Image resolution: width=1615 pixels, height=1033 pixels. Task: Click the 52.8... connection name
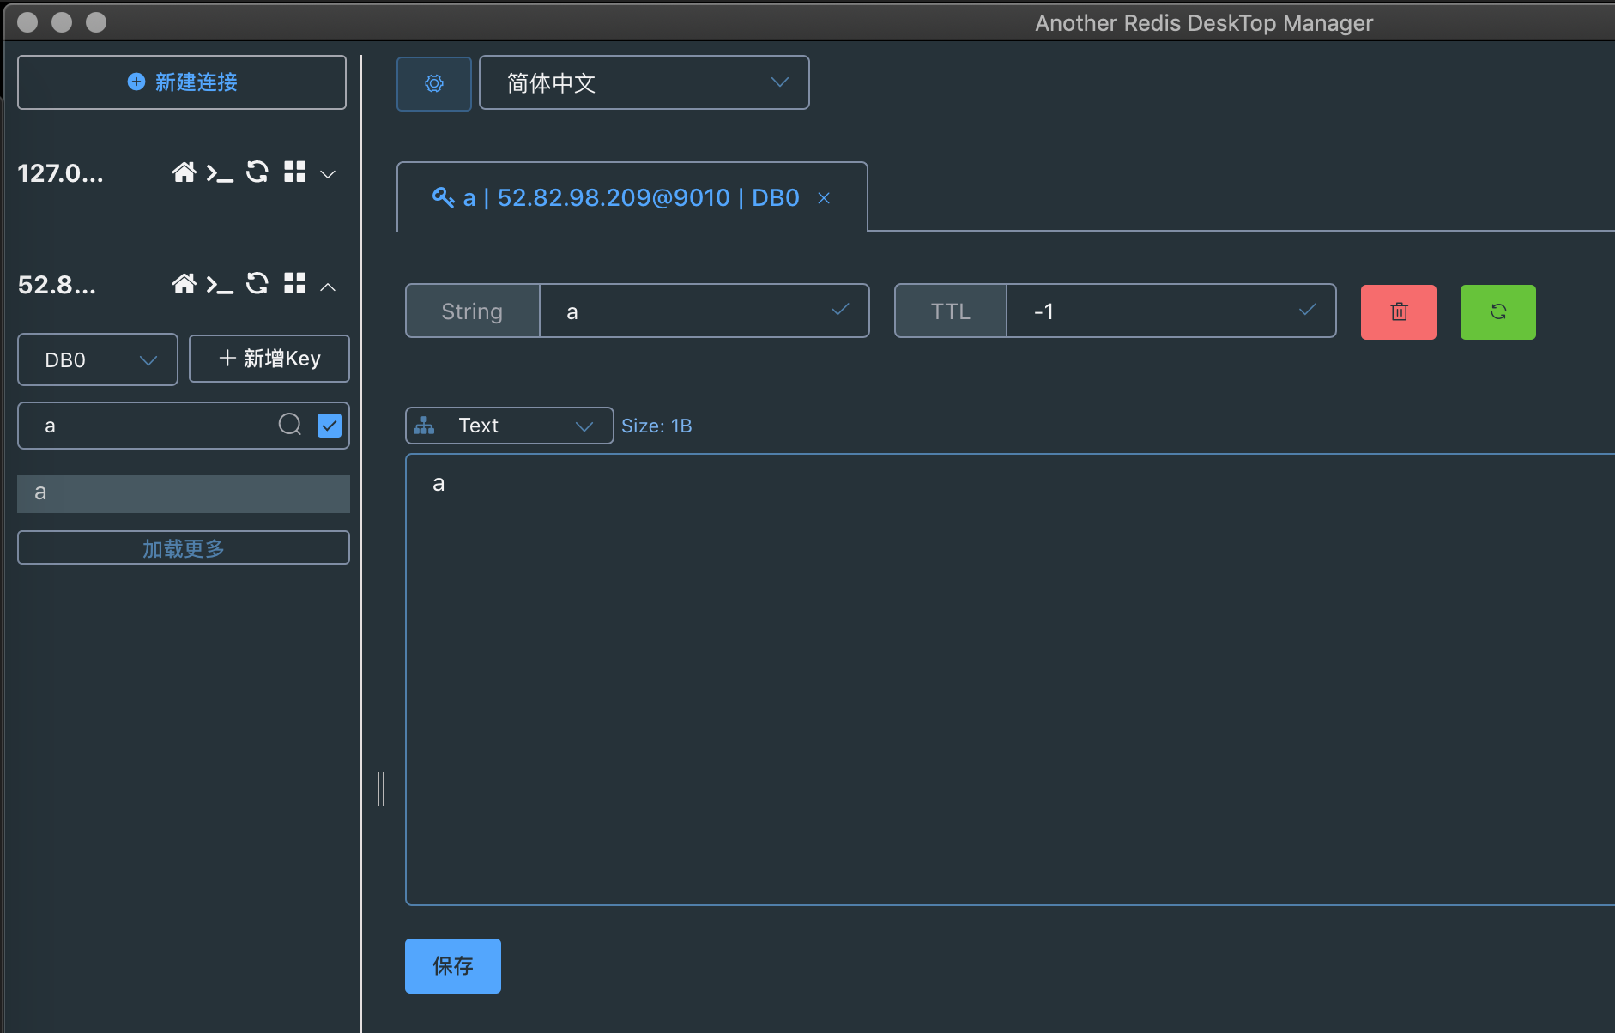[x=57, y=285]
